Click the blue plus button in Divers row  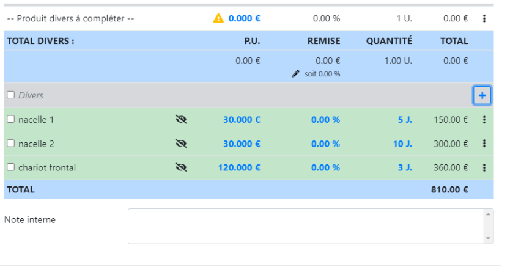482,95
